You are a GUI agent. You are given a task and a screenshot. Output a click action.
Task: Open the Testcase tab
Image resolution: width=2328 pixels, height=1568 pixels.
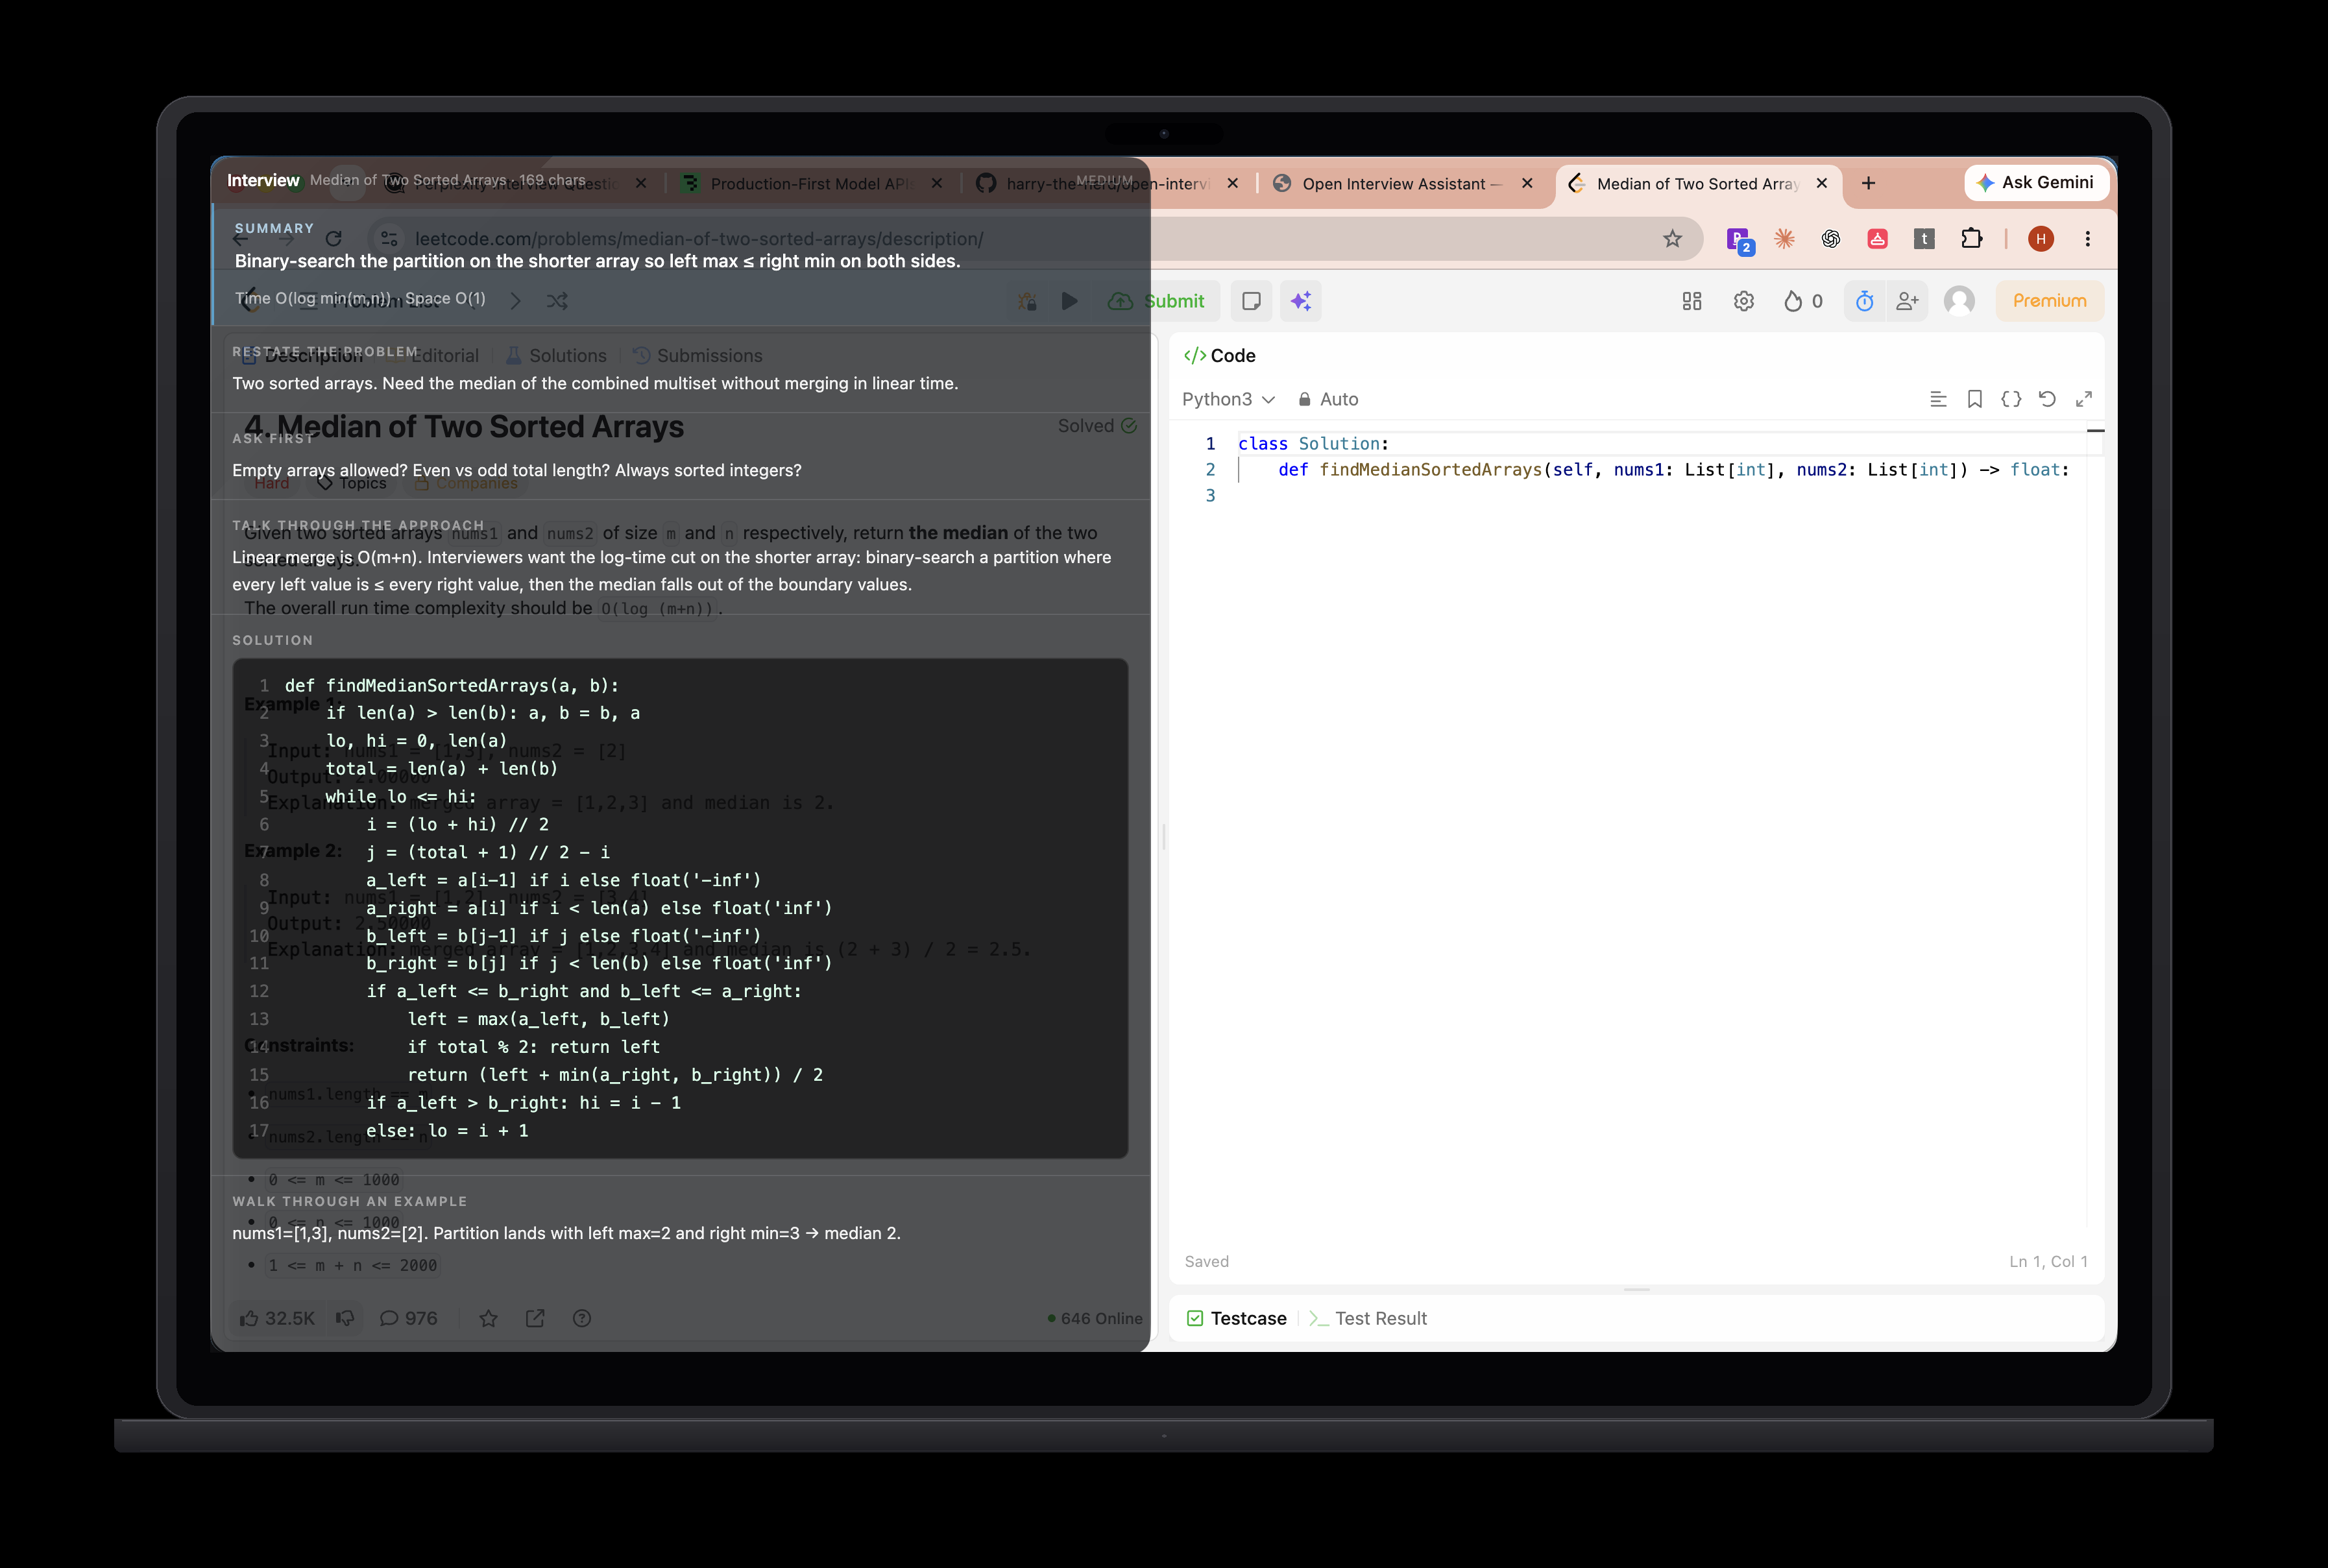tap(1237, 1319)
